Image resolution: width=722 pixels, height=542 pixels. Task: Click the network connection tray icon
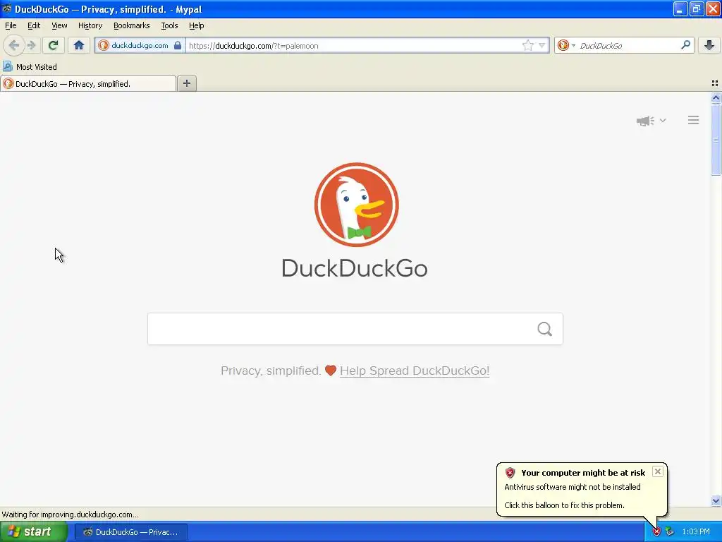pos(670,532)
